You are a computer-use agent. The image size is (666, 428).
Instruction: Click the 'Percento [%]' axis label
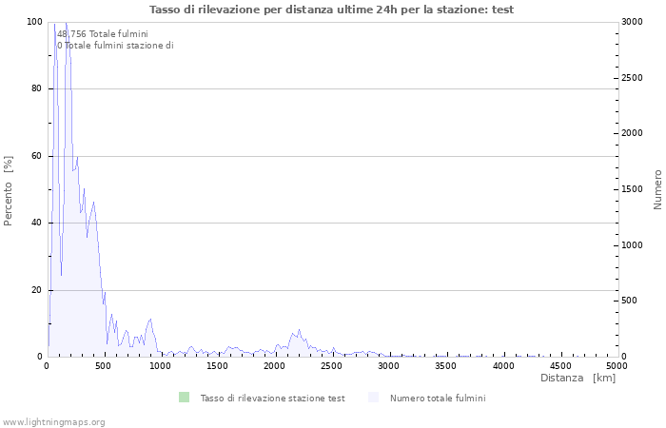(8, 190)
